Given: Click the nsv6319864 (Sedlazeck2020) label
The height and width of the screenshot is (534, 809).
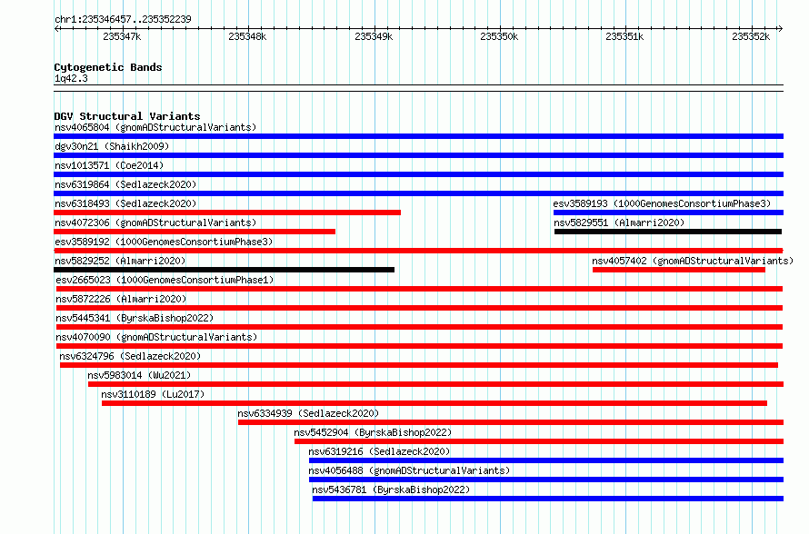Looking at the screenshot, I should tap(125, 184).
